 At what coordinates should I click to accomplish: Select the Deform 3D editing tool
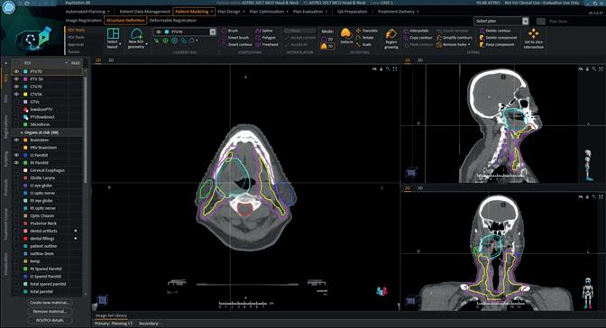(346, 36)
